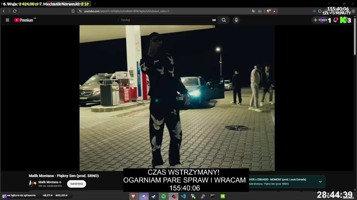Click the page vertical scrollbar
This screenshot has height=200, width=357.
pyautogui.click(x=355, y=36)
